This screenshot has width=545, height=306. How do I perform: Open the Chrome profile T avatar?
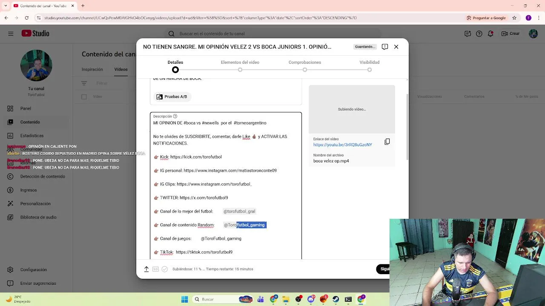pos(528,18)
